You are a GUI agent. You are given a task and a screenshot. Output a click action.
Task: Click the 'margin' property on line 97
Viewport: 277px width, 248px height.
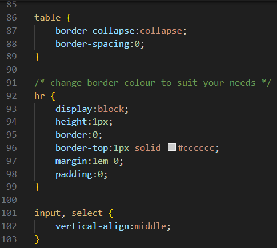(x=71, y=161)
